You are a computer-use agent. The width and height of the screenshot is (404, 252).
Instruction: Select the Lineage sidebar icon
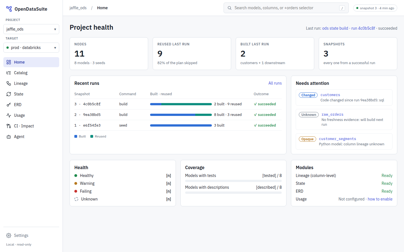9,83
